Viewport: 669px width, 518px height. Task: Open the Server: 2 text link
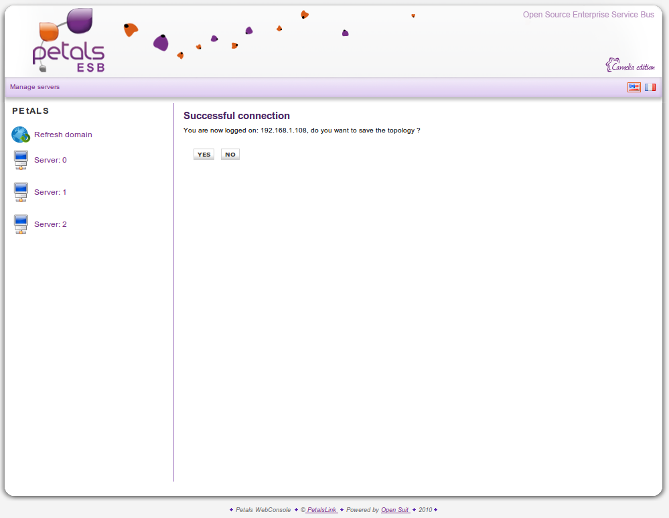tap(50, 224)
